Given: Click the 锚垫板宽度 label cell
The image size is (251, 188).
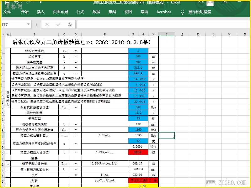Looking at the screenshot, I should [35, 62].
